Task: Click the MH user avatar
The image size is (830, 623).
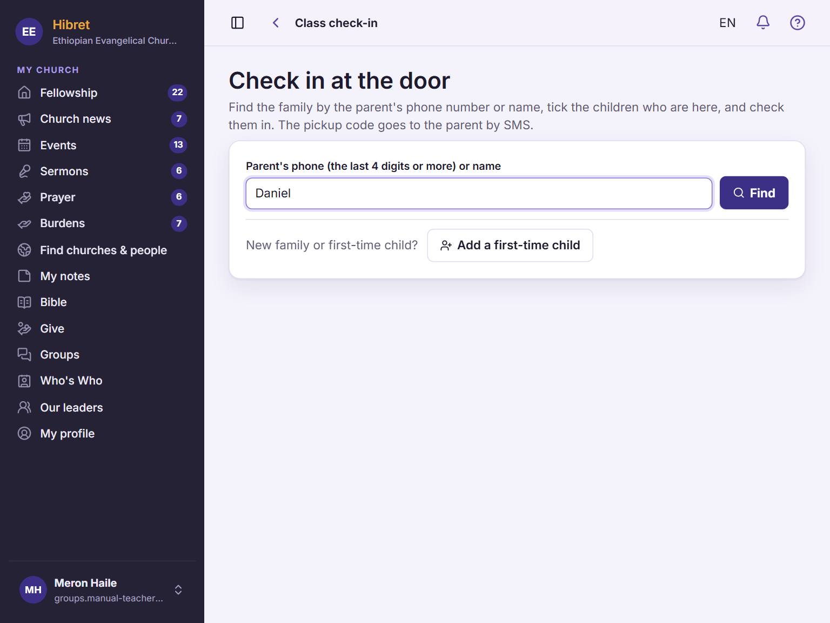Action: point(33,589)
